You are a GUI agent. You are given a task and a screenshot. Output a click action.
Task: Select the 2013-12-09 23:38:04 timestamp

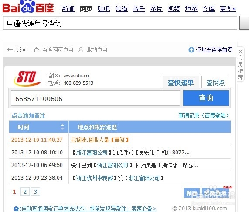pyautogui.click(x=37, y=178)
